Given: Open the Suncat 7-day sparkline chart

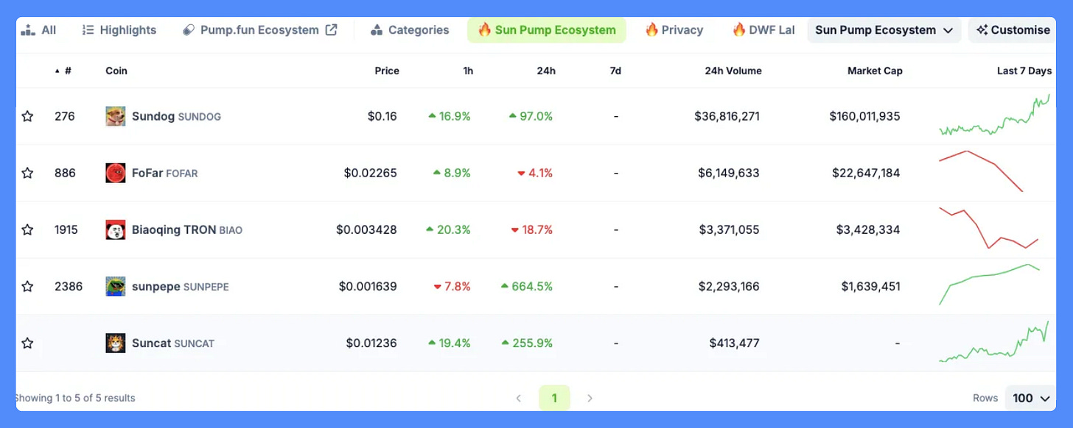Looking at the screenshot, I should (x=994, y=341).
